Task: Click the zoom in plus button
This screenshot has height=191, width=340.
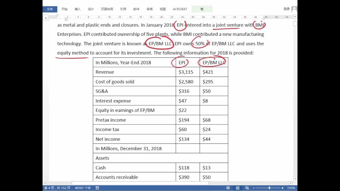Action: (282, 188)
